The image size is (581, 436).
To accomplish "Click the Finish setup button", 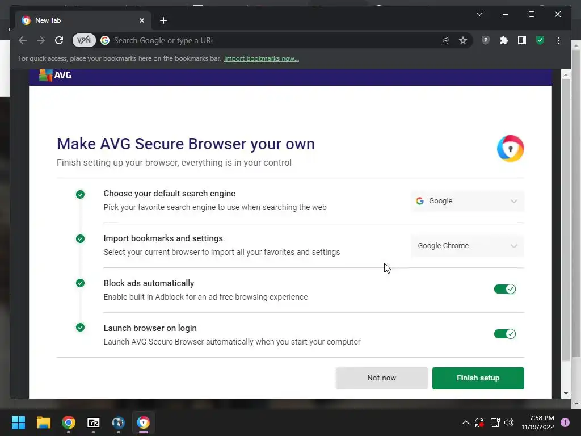I will point(478,378).
